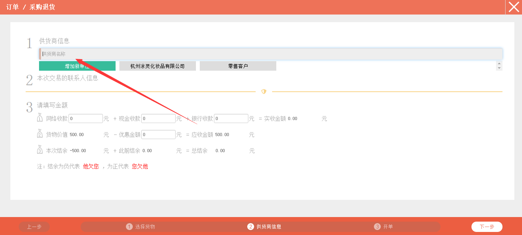Click the 优惠金额 discount field
The image size is (522, 235).
tap(158, 135)
